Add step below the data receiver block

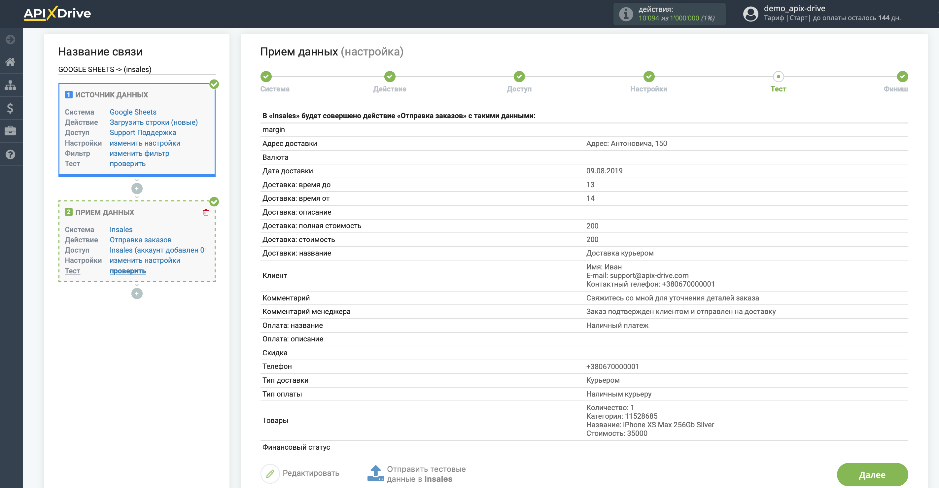[x=137, y=294]
